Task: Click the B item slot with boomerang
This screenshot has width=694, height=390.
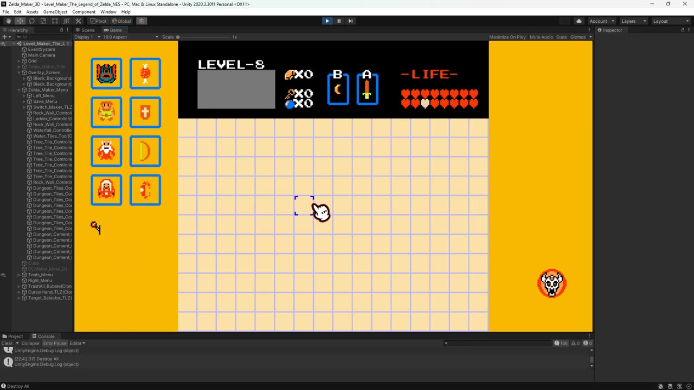Action: 338,88
